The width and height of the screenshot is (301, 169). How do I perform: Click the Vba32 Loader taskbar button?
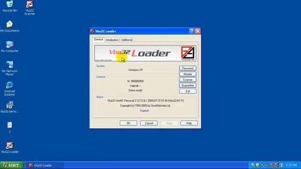pos(45,165)
